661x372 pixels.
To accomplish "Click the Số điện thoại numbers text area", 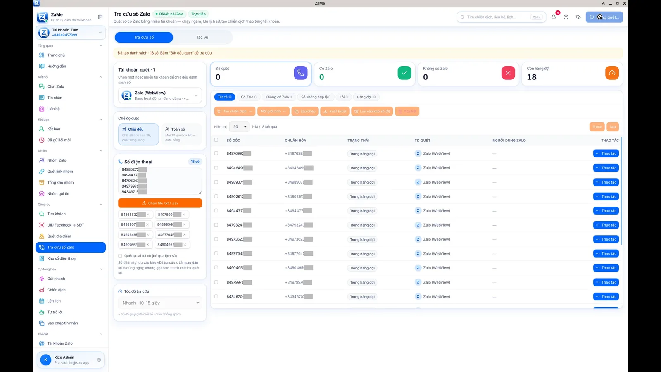I will (160, 181).
